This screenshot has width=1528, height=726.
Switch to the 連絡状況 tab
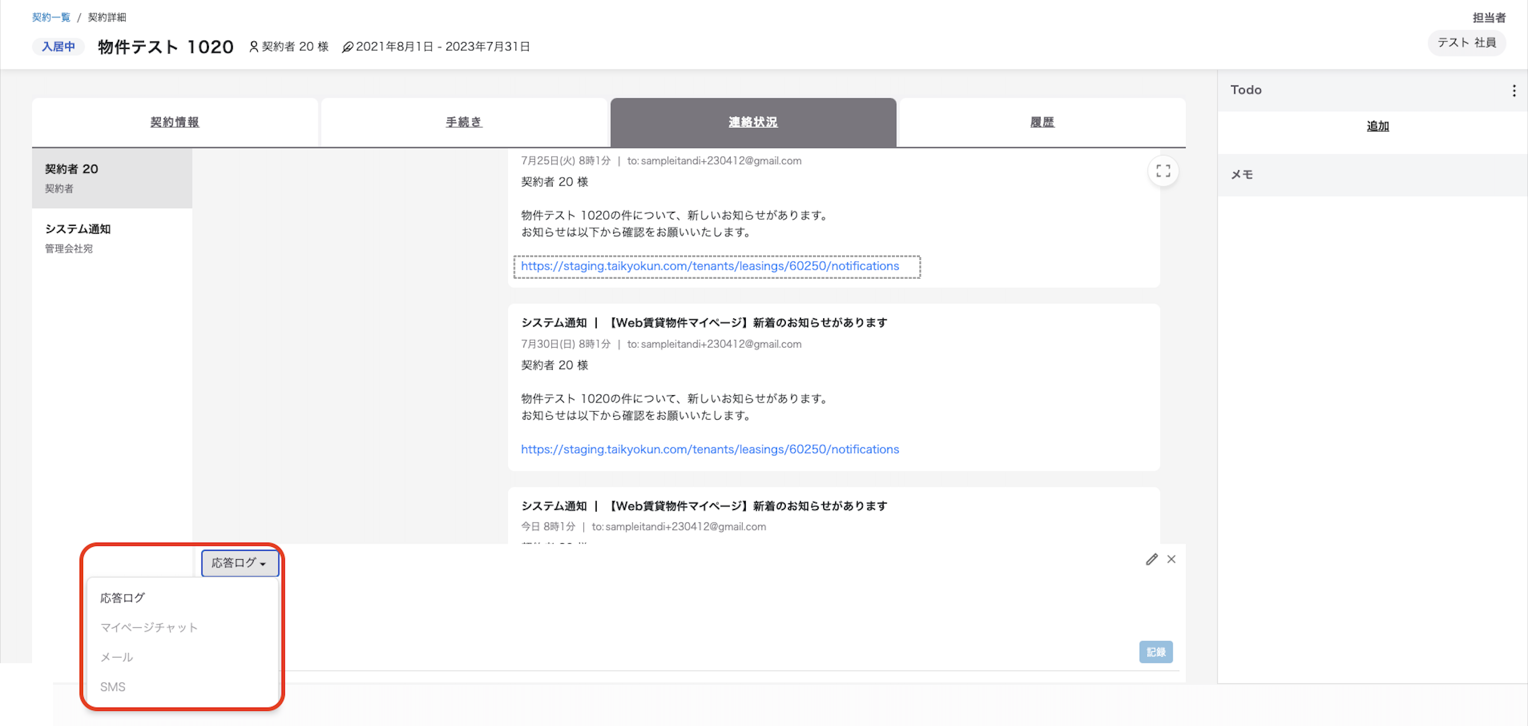tap(753, 122)
